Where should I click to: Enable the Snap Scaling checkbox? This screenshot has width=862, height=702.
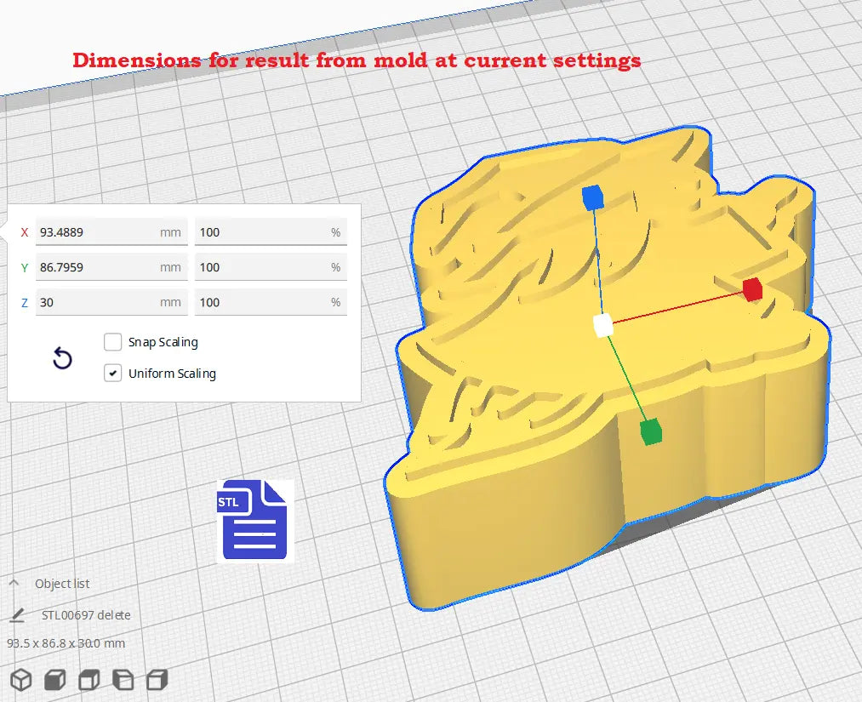click(112, 342)
